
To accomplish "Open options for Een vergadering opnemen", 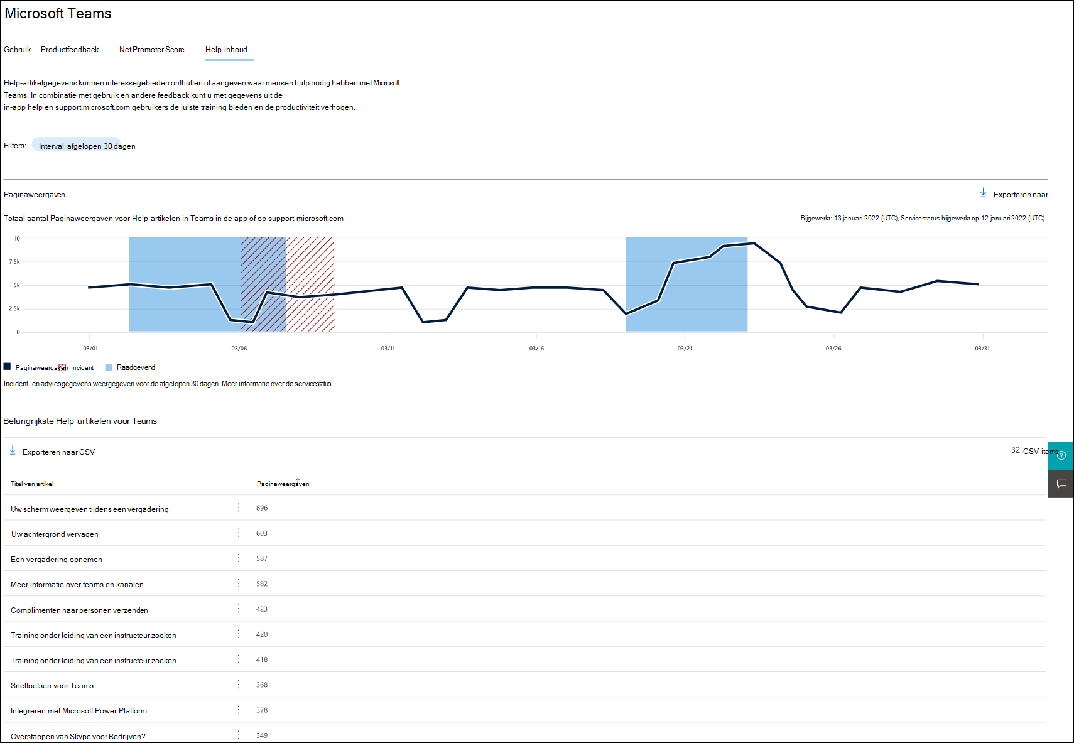I will point(239,558).
